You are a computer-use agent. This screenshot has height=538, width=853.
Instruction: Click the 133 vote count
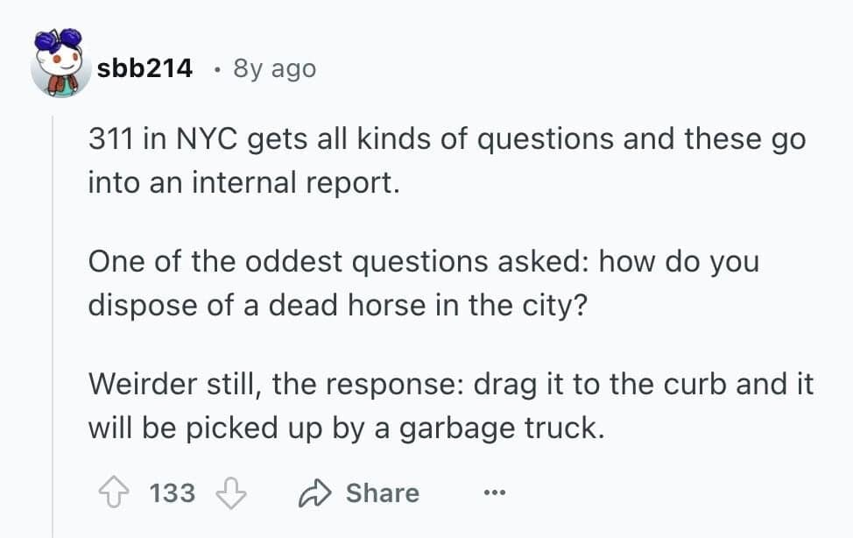tap(173, 493)
